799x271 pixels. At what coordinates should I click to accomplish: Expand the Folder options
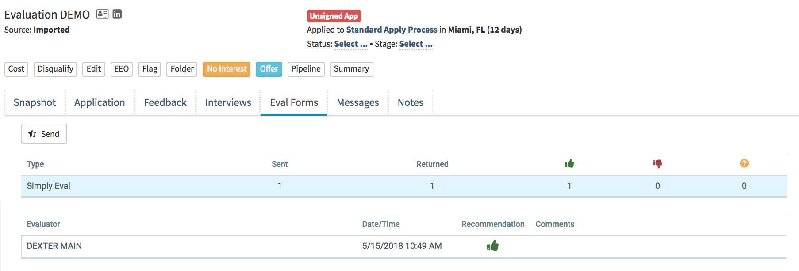point(181,69)
